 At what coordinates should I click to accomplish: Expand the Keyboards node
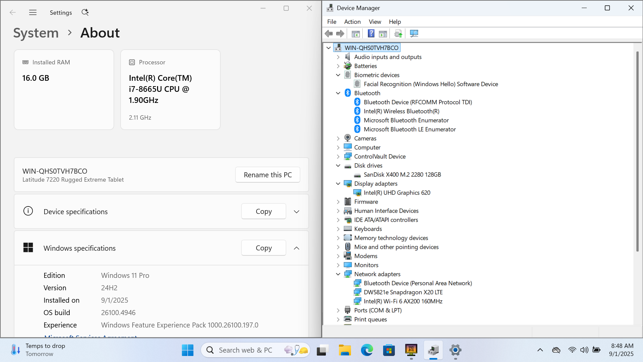coord(338,229)
